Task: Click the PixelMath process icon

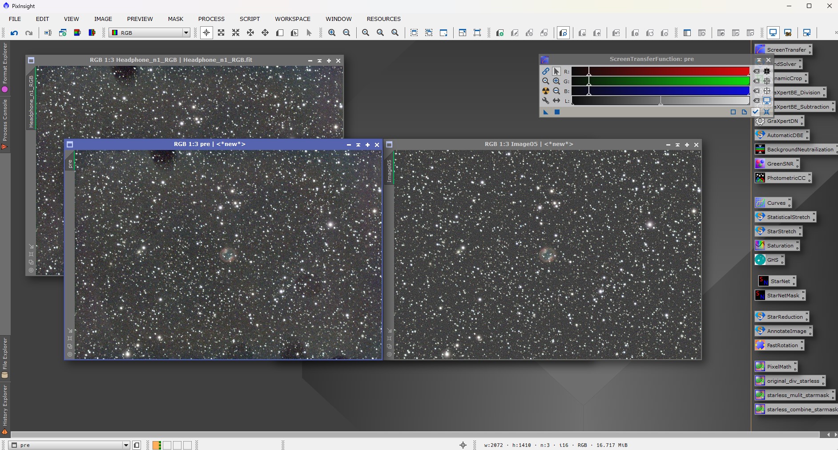Action: [776, 366]
